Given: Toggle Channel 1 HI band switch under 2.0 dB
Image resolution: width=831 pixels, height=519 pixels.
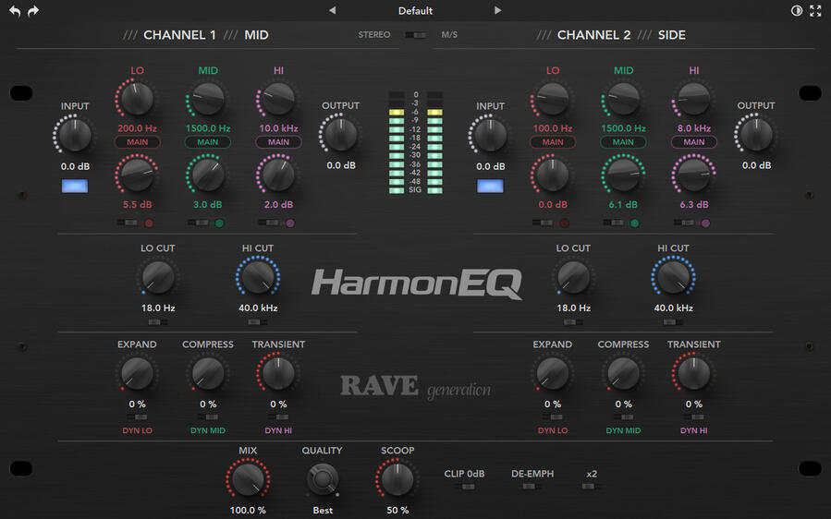Looking at the screenshot, I should (269, 223).
